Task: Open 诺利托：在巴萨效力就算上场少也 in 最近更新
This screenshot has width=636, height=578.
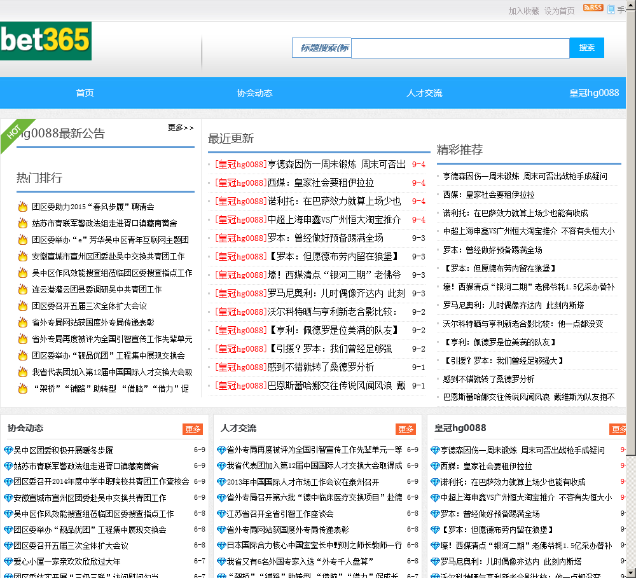Action: tap(335, 201)
